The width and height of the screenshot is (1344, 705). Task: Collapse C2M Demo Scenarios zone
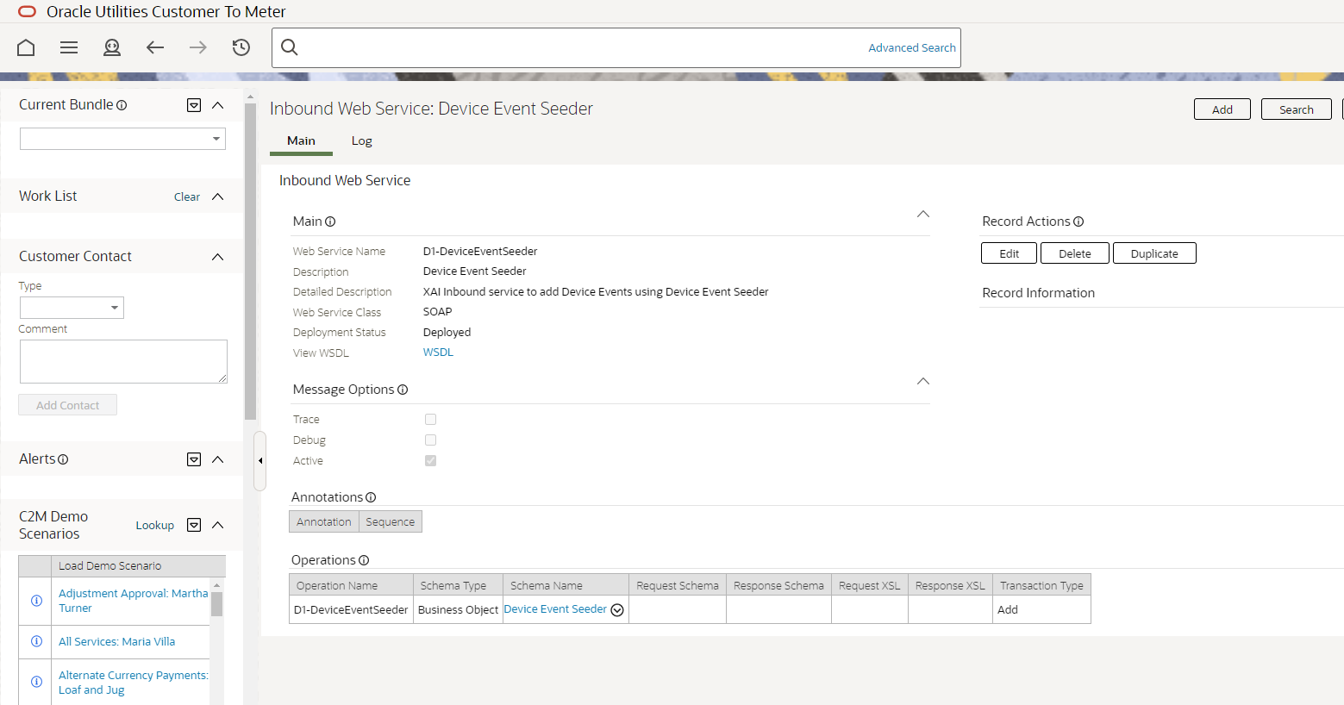(x=218, y=525)
